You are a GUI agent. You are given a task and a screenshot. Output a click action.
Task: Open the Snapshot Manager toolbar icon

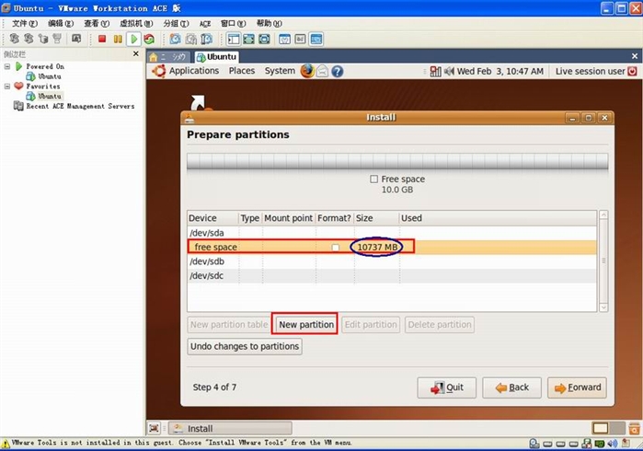(x=207, y=39)
